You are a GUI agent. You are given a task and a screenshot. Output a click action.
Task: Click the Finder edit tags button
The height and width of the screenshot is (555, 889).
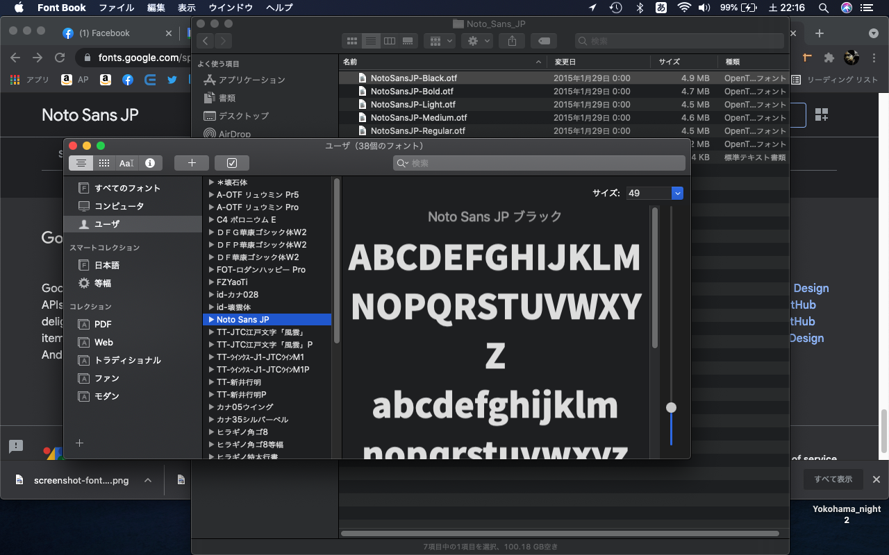[x=545, y=41]
